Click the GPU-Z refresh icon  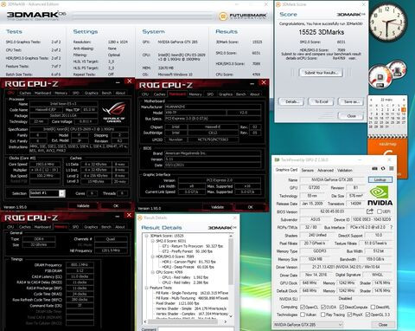(x=383, y=168)
